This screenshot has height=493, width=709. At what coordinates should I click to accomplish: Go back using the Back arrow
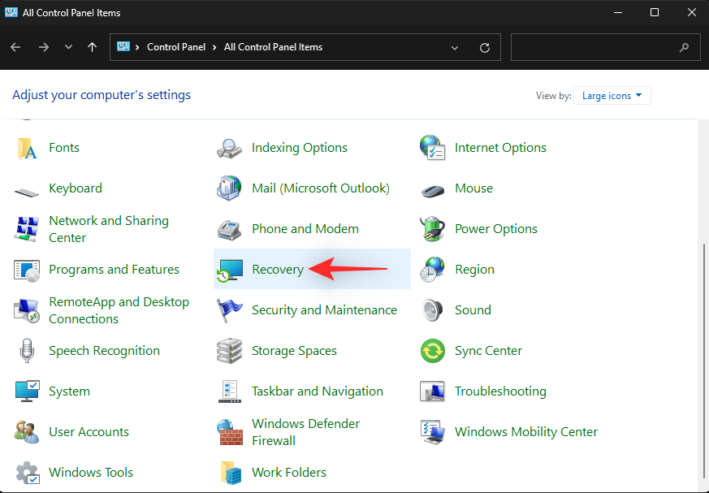(15, 47)
